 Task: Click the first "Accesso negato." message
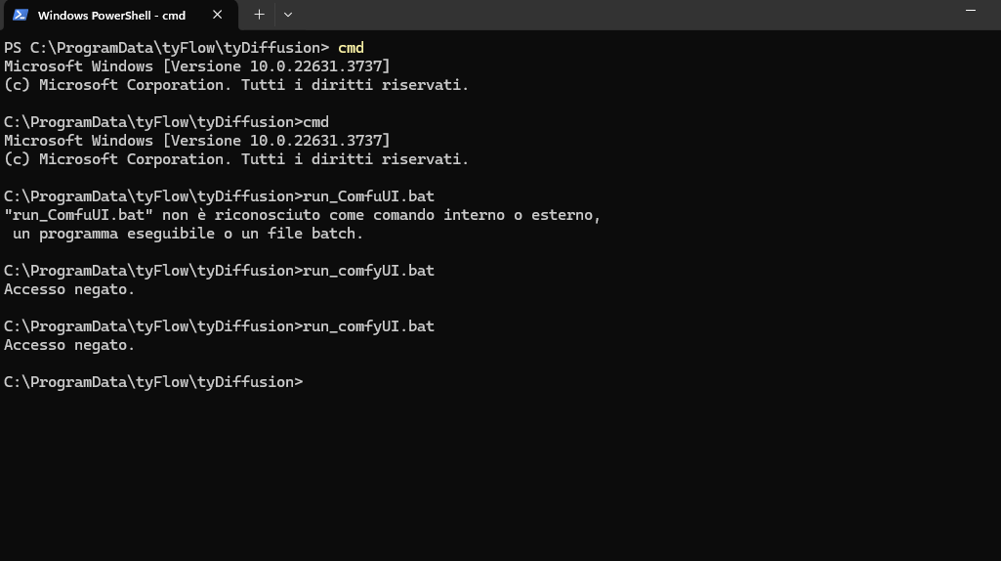pos(69,289)
